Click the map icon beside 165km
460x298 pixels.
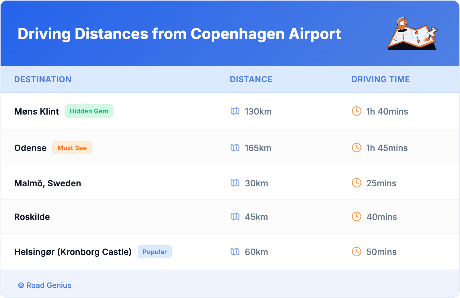235,148
